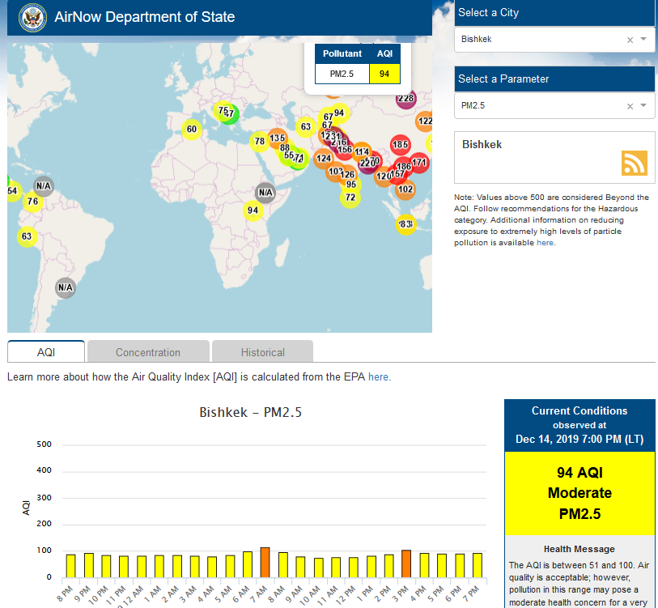Select the AQI tab
This screenshot has height=608, width=658.
click(46, 352)
